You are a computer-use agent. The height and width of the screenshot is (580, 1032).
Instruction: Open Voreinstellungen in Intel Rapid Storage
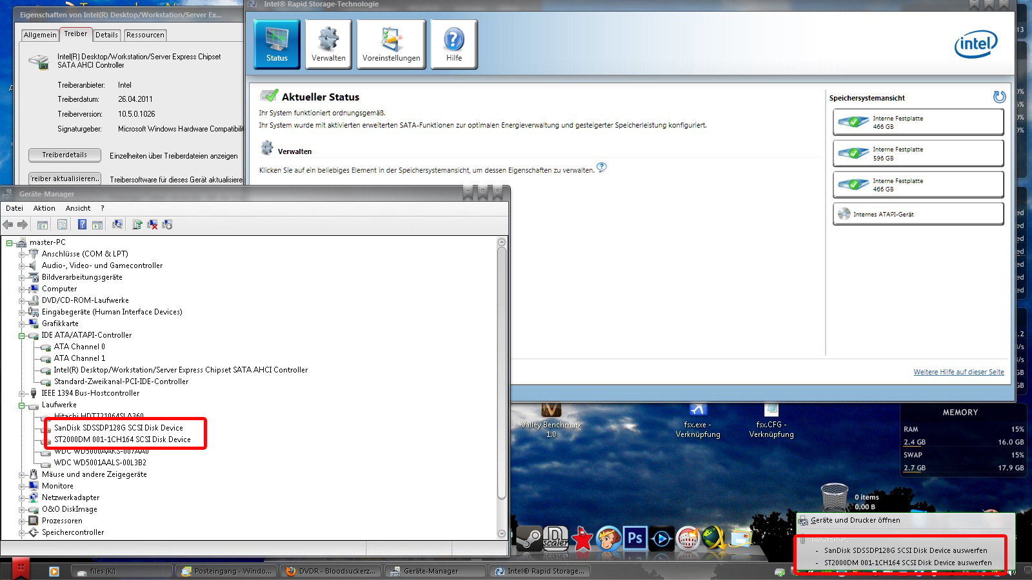pos(391,44)
